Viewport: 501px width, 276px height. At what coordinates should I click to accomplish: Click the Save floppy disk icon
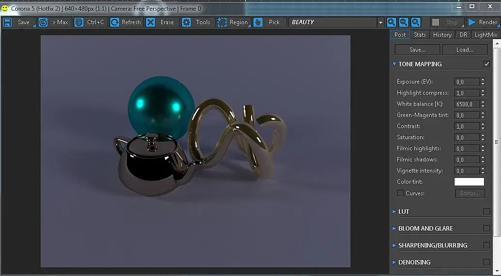tap(7, 22)
